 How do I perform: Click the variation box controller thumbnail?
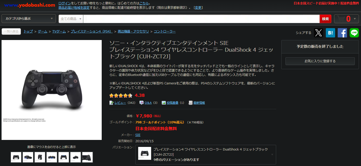[145, 153]
